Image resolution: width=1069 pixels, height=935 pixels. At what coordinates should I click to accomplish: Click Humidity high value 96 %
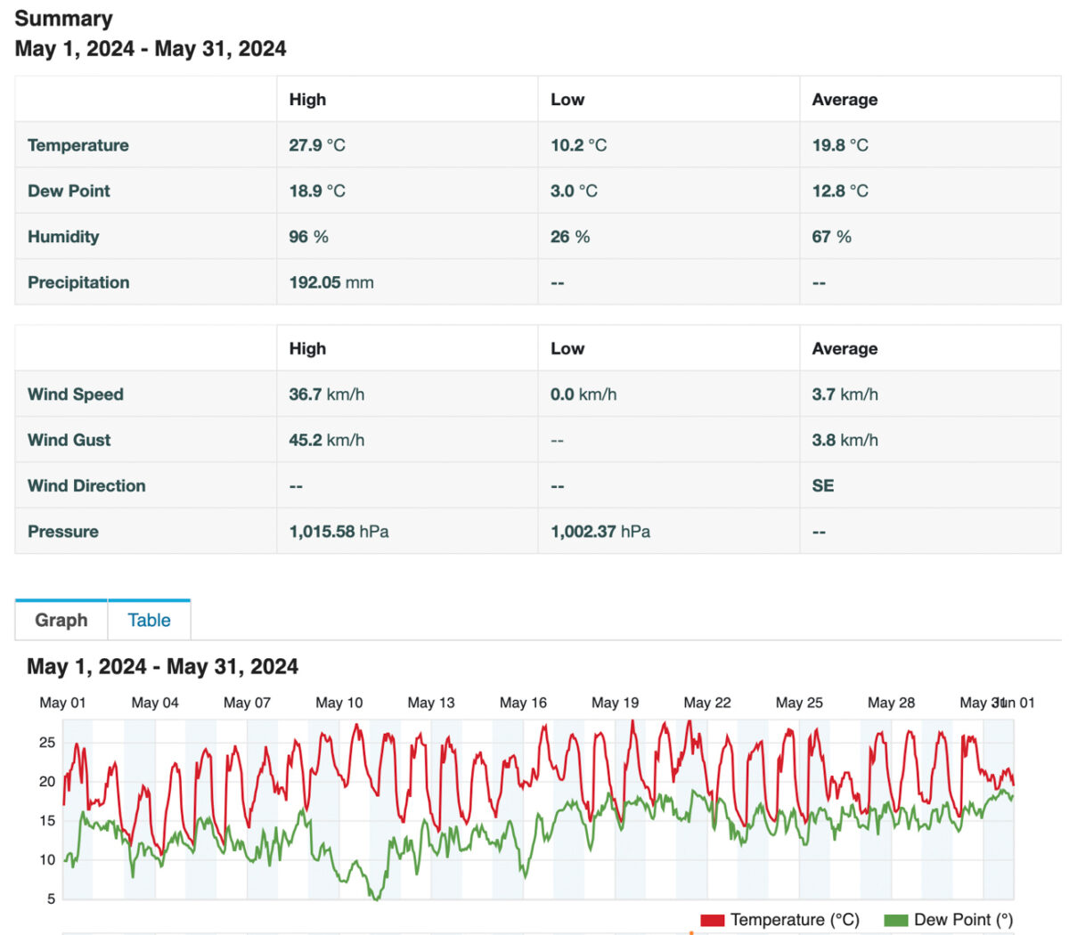coord(309,237)
